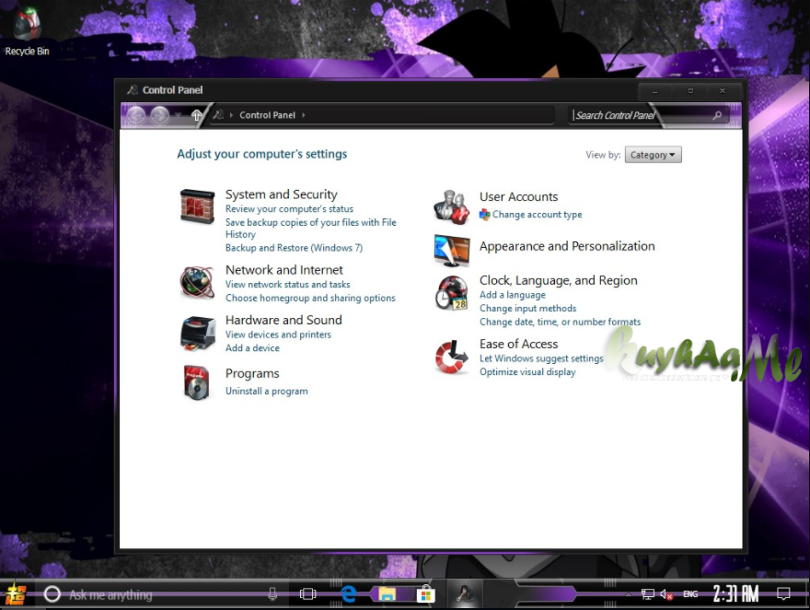Image resolution: width=810 pixels, height=610 pixels.
Task: Activate the Cortana microphone icon
Action: coord(272,594)
